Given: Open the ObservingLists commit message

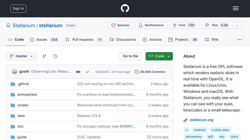Looking at the screenshot, I should click(x=51, y=72).
